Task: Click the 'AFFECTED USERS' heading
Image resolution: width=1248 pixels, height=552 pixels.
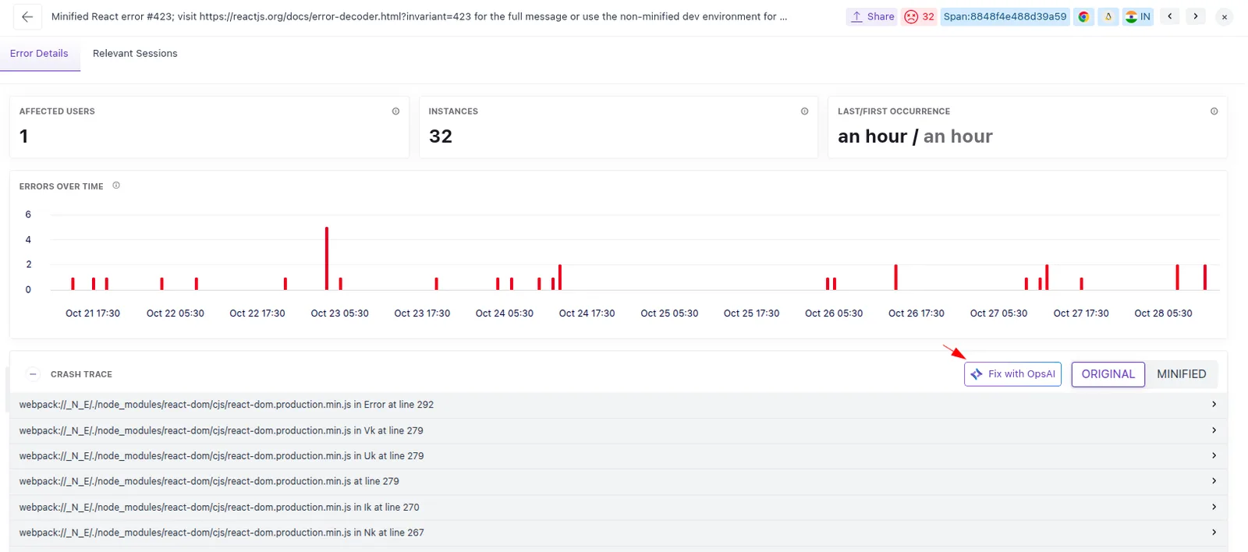Action: pyautogui.click(x=57, y=111)
